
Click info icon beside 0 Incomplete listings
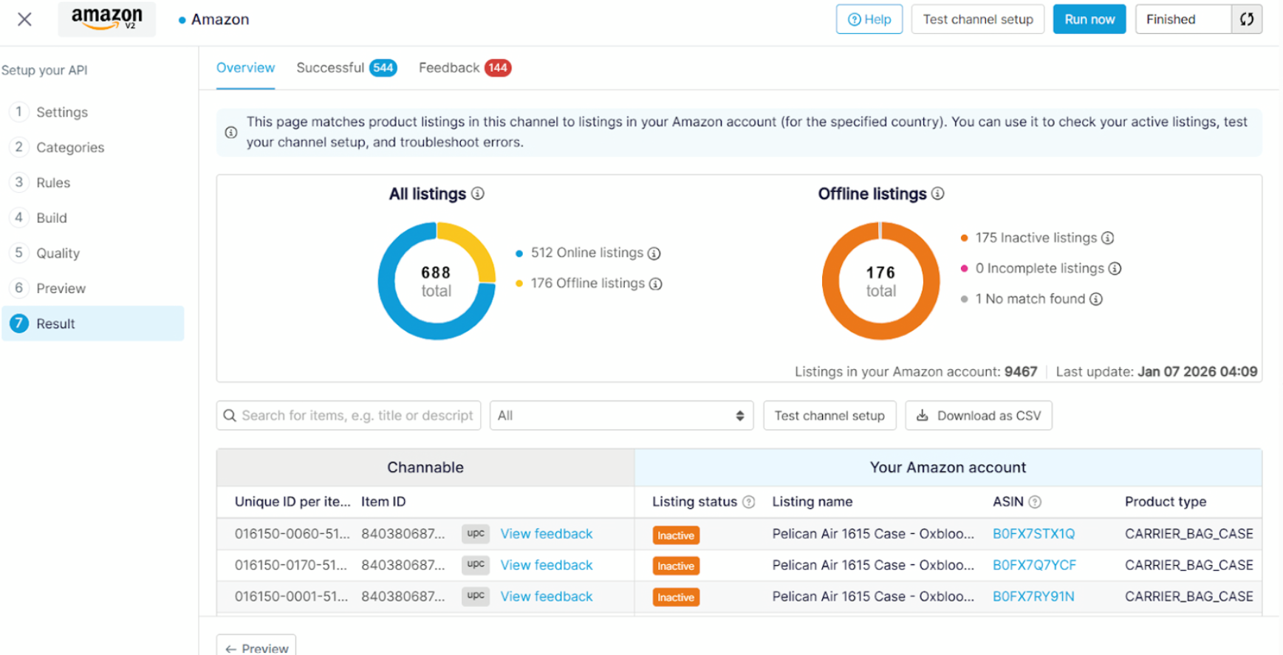(x=1115, y=269)
